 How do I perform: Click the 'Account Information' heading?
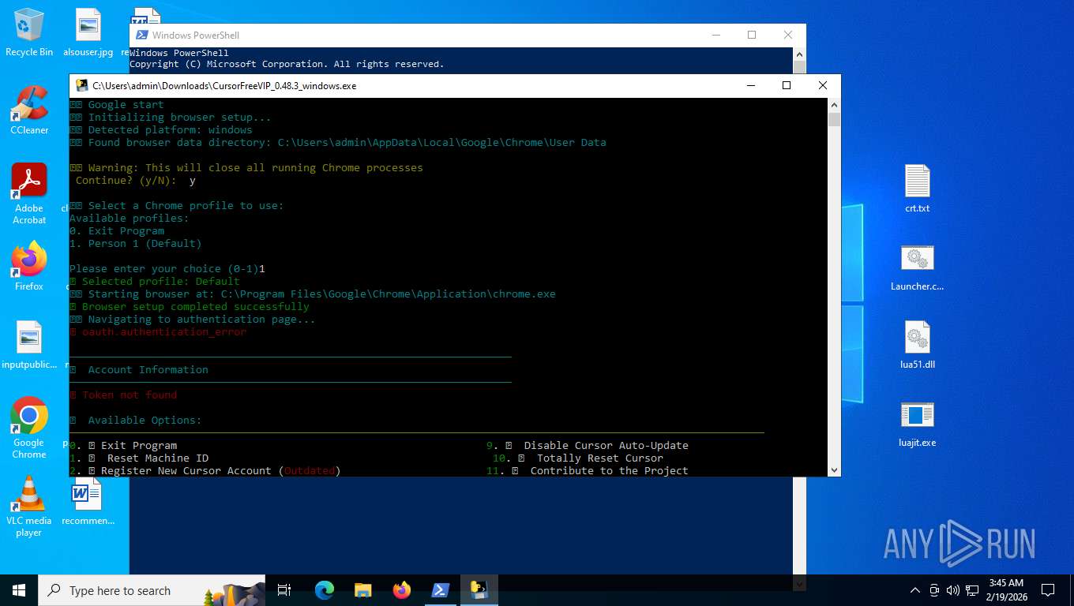148,369
